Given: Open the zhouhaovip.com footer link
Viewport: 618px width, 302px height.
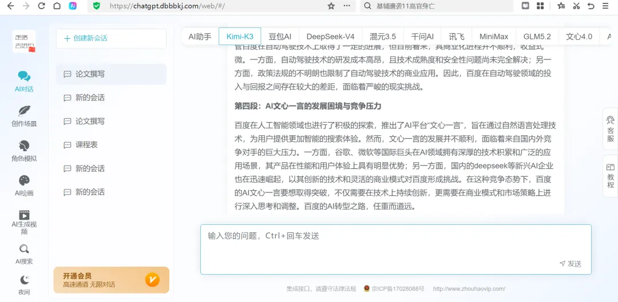Looking at the screenshot, I should pos(469,289).
